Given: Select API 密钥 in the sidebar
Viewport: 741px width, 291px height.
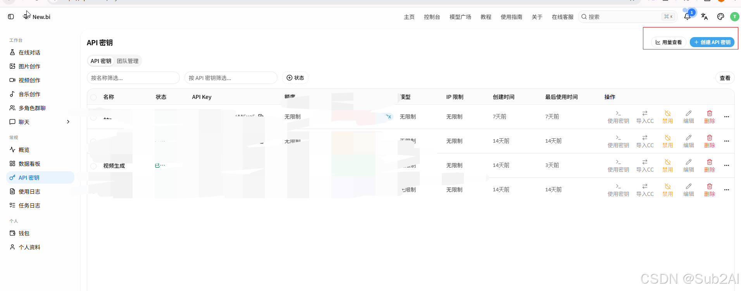Looking at the screenshot, I should point(40,178).
